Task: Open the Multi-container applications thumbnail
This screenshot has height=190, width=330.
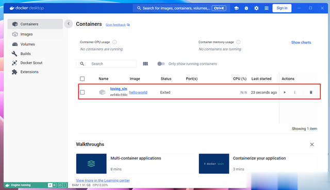Action: click(x=91, y=164)
